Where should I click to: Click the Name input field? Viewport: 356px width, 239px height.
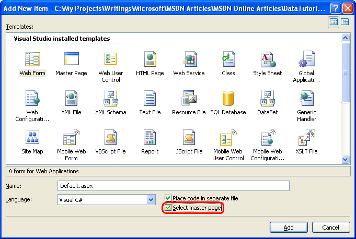[x=174, y=186]
